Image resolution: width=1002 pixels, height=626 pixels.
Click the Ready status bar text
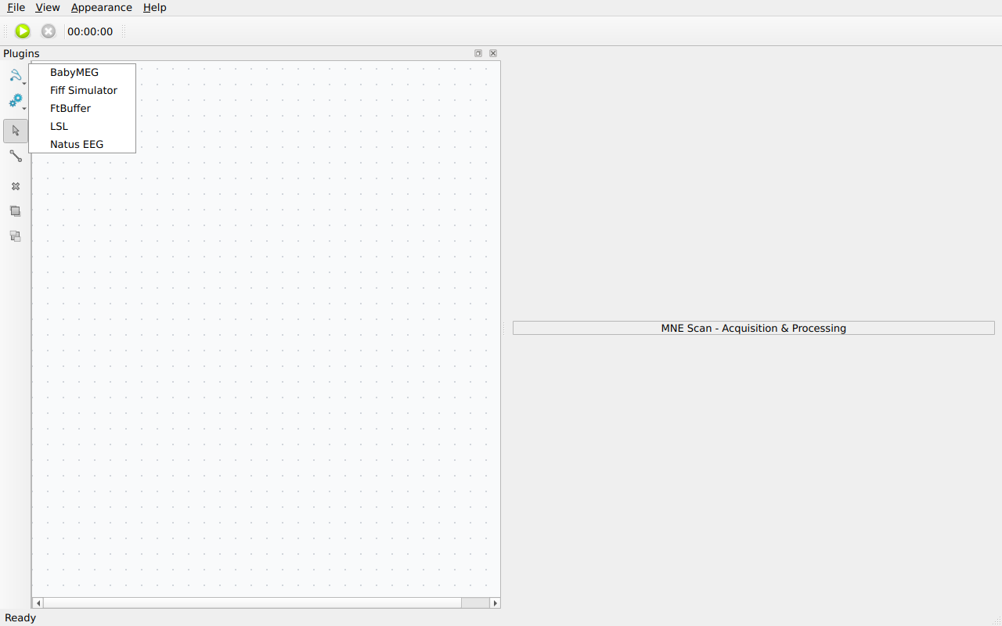(x=20, y=618)
